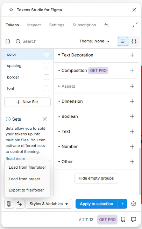Add a new Dimension token
Viewport: 142px width, 229px height.
pos(132,101)
